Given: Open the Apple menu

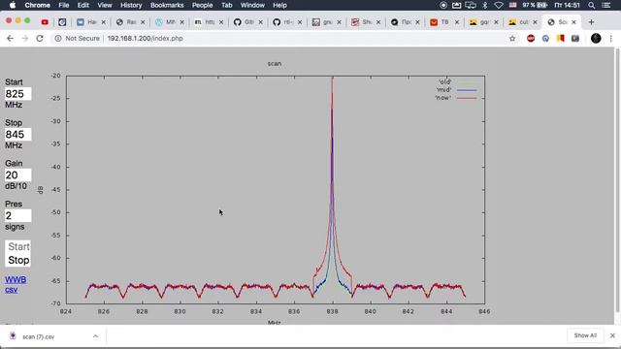Looking at the screenshot, I should [x=13, y=5].
